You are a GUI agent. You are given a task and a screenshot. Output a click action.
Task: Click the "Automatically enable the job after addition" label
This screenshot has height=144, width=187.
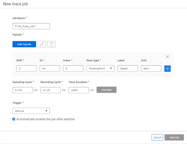pyautogui.click(x=46, y=119)
